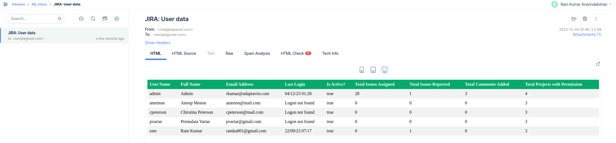
Task: Click the User Name column header
Action: tap(160, 84)
